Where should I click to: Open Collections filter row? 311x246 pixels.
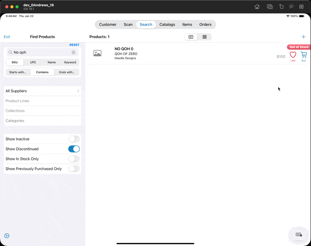pos(43,111)
